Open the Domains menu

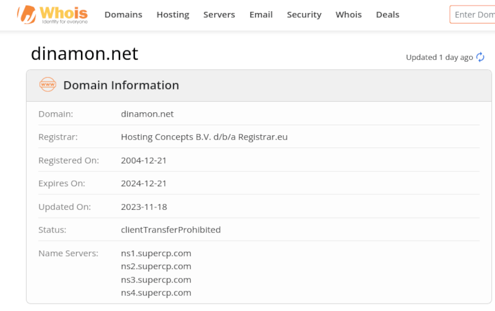pyautogui.click(x=123, y=14)
